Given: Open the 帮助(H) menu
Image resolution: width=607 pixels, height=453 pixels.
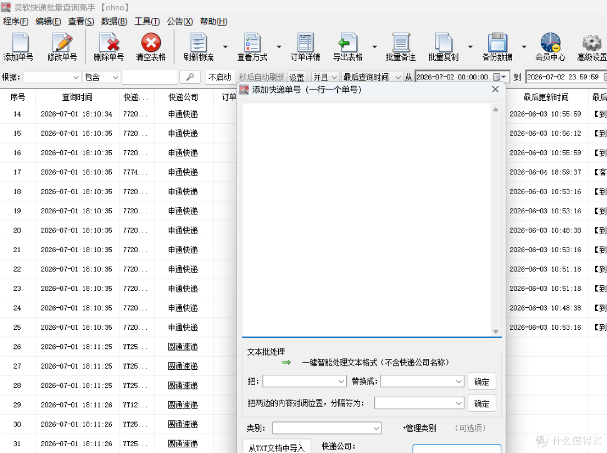Looking at the screenshot, I should coord(214,22).
